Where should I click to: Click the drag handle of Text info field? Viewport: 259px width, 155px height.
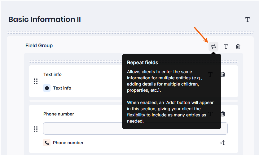(x=36, y=81)
